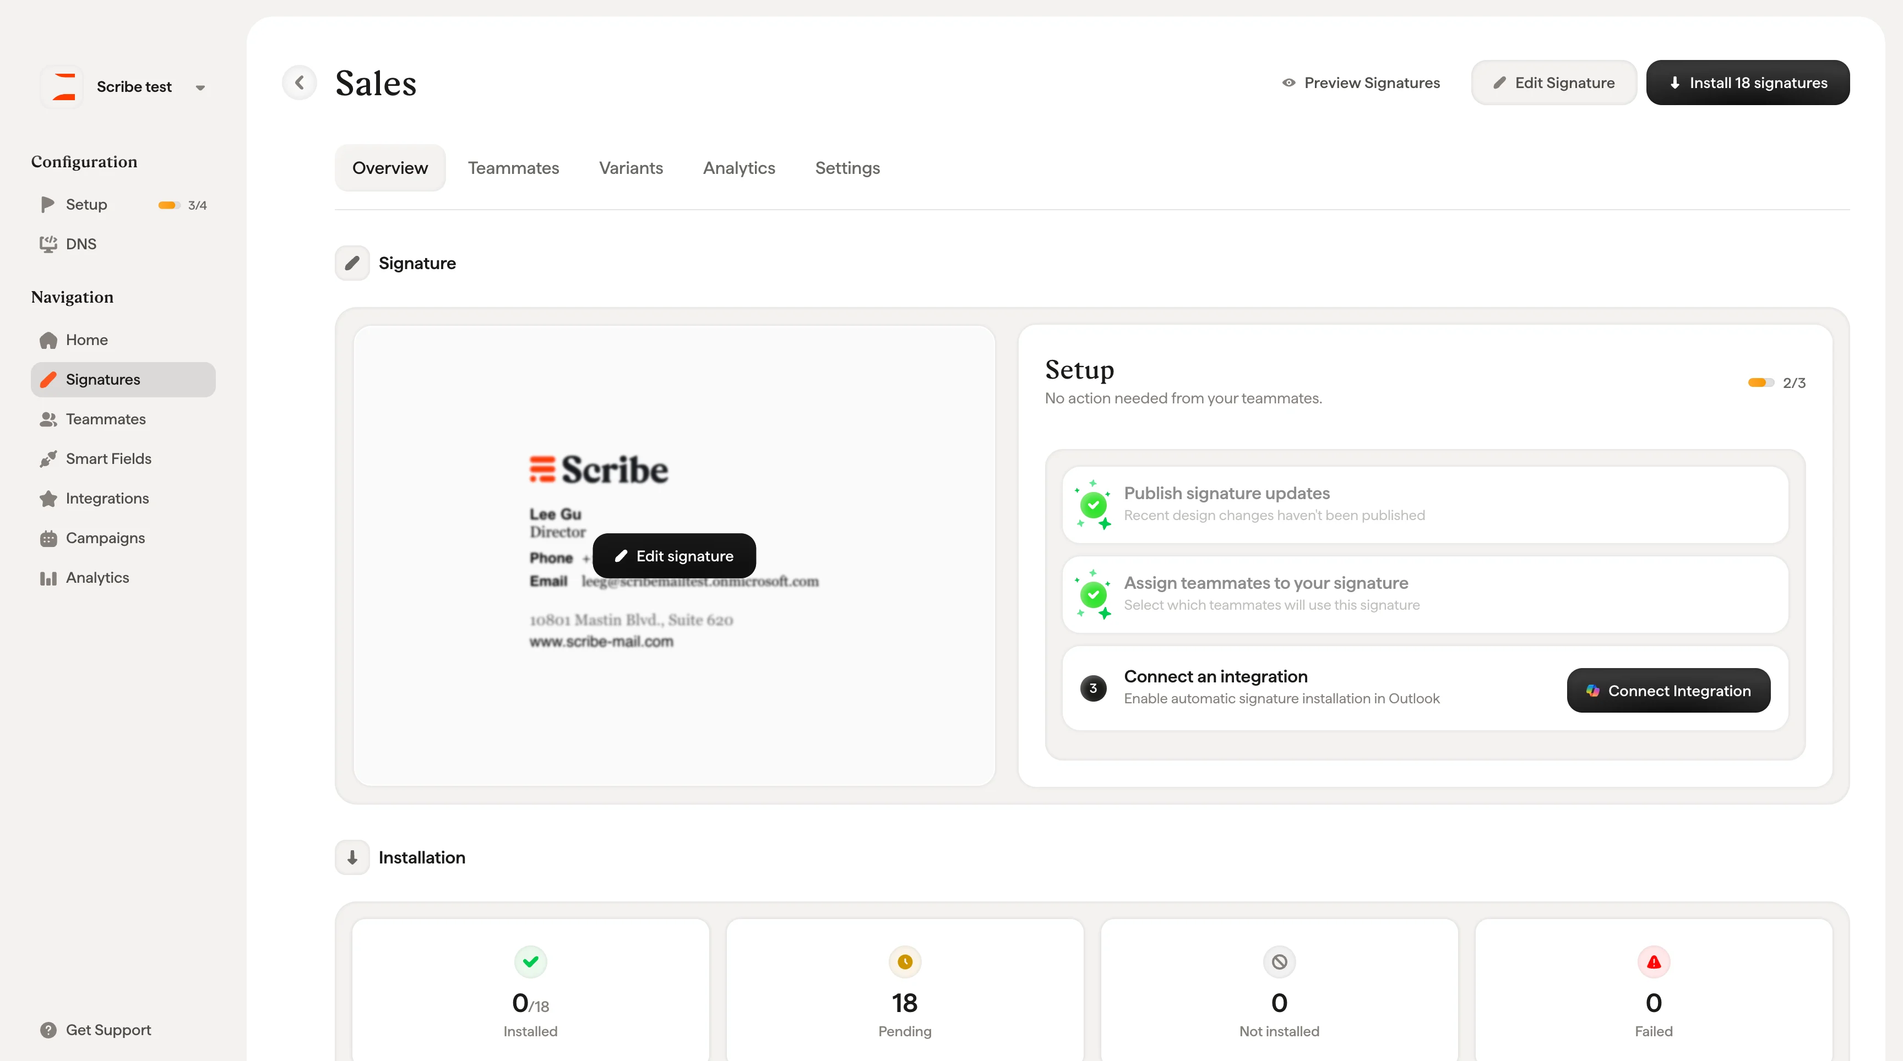Click the green check on Assign teammates
The image size is (1903, 1061).
pyautogui.click(x=1094, y=594)
